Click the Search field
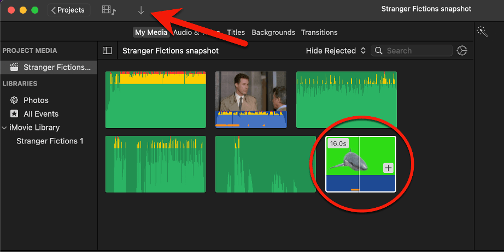The width and height of the screenshot is (504, 252). tap(412, 51)
